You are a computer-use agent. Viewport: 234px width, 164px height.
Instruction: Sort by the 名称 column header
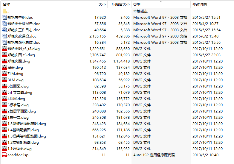point(44,4)
